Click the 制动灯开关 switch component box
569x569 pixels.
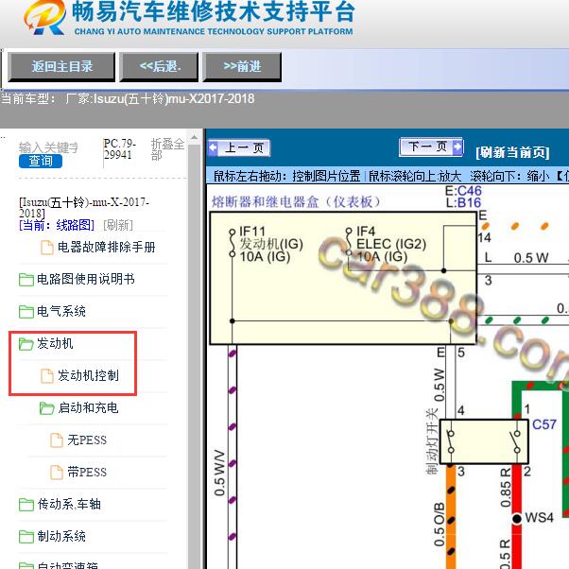(484, 441)
